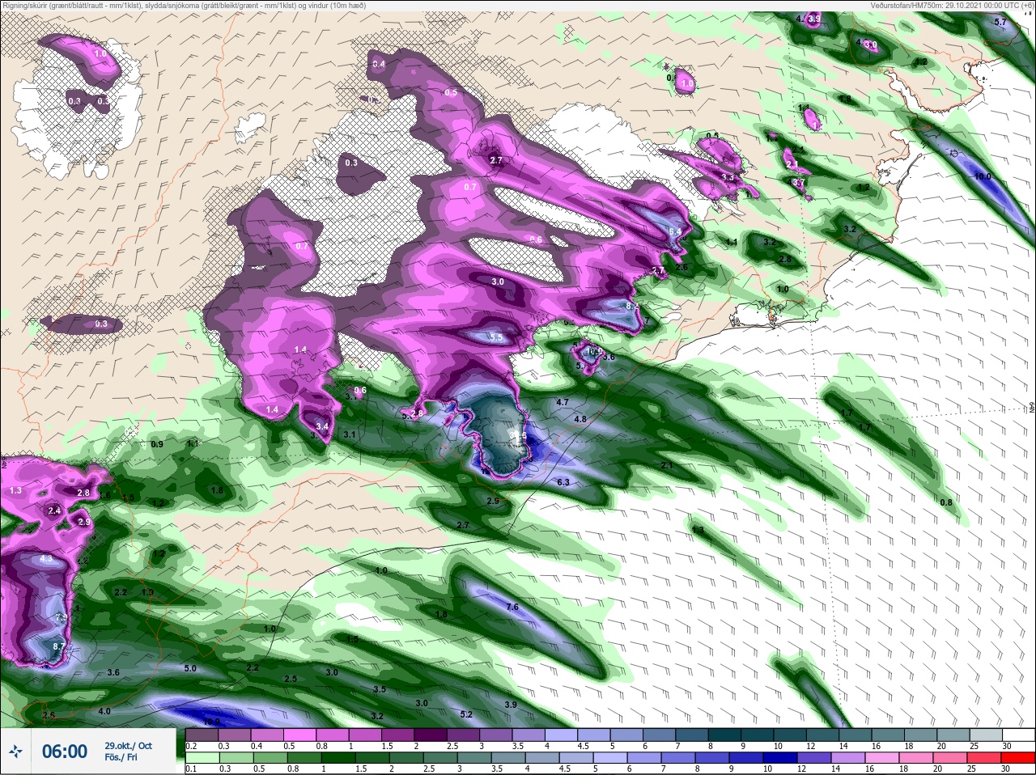Viewport: 1036px width, 775px height.
Task: Click the 7.6 precipitation value on the map
Action: click(512, 607)
